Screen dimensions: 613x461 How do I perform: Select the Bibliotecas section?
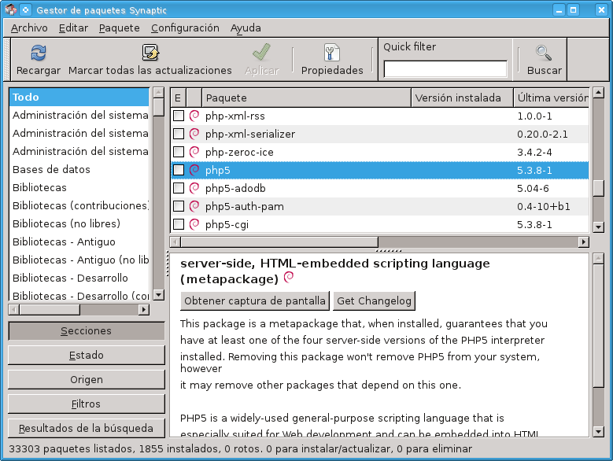pyautogui.click(x=79, y=187)
